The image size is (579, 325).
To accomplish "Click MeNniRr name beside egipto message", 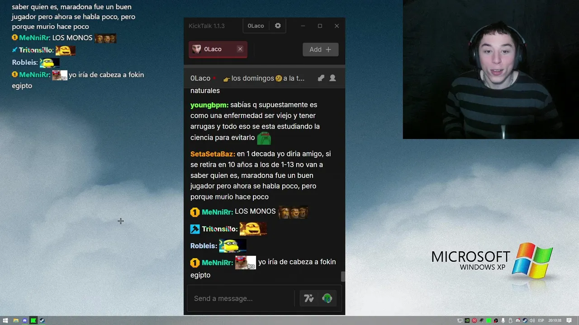I will (x=217, y=262).
